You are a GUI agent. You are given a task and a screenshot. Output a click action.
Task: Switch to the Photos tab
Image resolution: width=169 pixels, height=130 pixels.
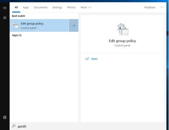[x=71, y=8]
